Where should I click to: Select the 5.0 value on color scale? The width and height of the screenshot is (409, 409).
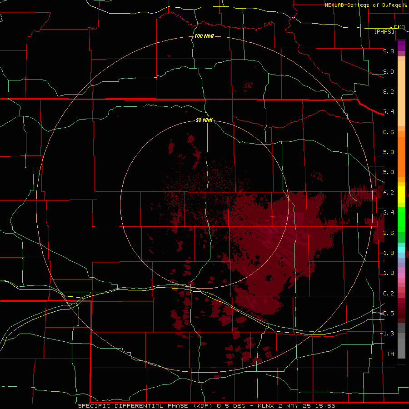389,172
